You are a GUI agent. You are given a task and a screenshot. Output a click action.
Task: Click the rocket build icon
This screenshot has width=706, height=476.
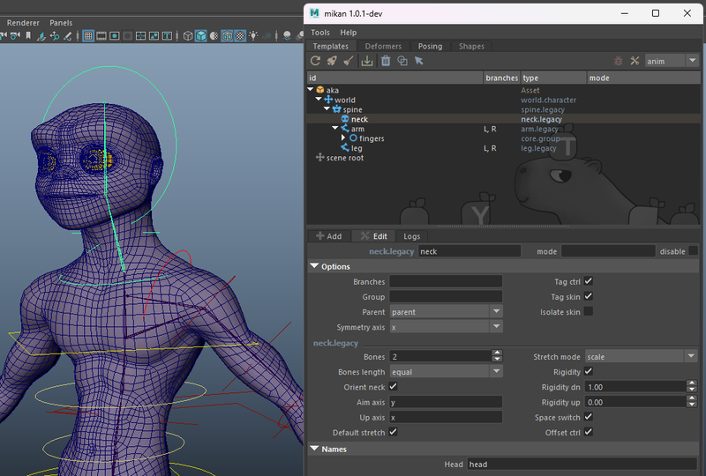332,61
